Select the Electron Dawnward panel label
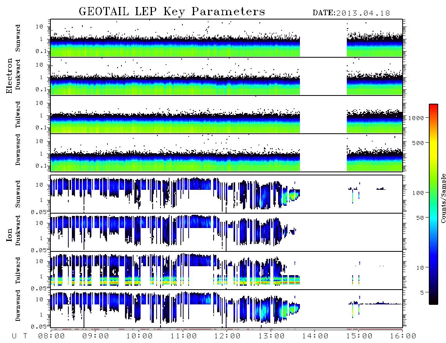Viewport: 446px width, 343px height. pyautogui.click(x=18, y=150)
